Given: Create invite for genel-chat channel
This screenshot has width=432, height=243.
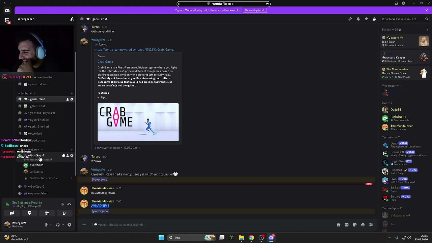Looking at the screenshot, I should click(67, 99).
